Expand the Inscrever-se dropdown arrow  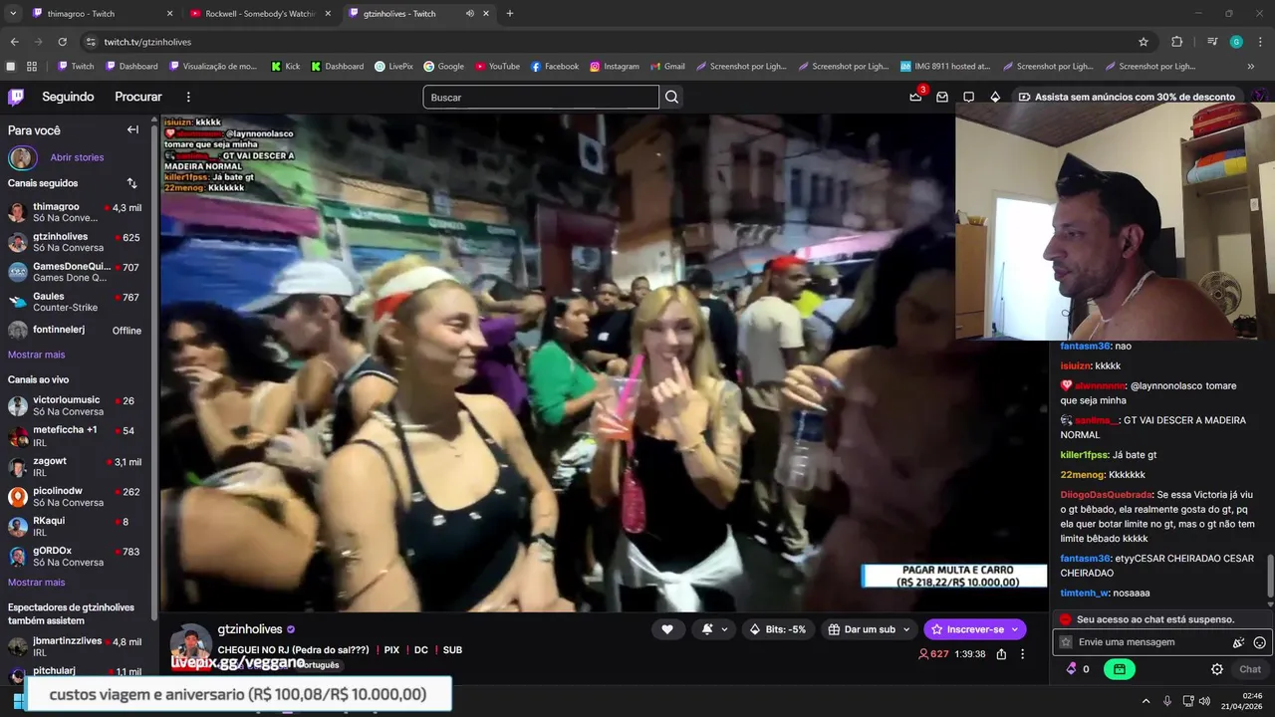pos(1015,629)
